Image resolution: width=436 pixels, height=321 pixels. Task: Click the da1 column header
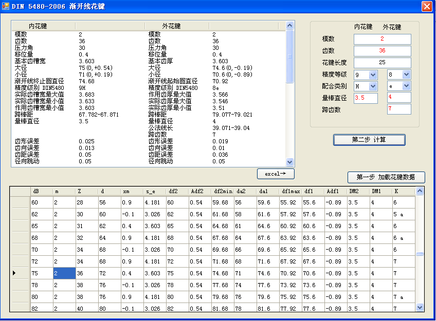point(268,192)
